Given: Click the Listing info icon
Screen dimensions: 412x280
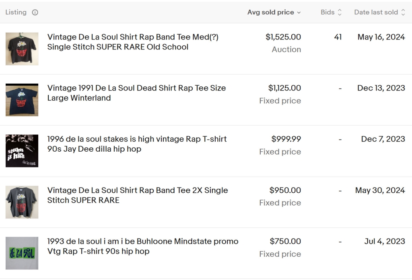Looking at the screenshot, I should click(x=35, y=12).
